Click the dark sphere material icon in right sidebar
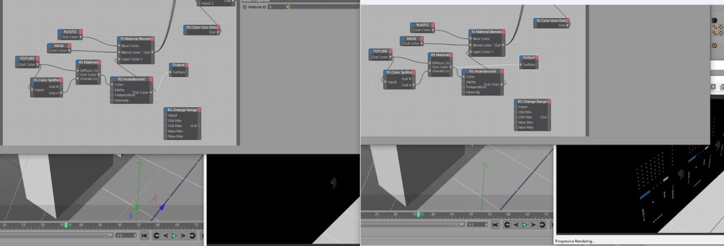 pyautogui.click(x=714, y=21)
